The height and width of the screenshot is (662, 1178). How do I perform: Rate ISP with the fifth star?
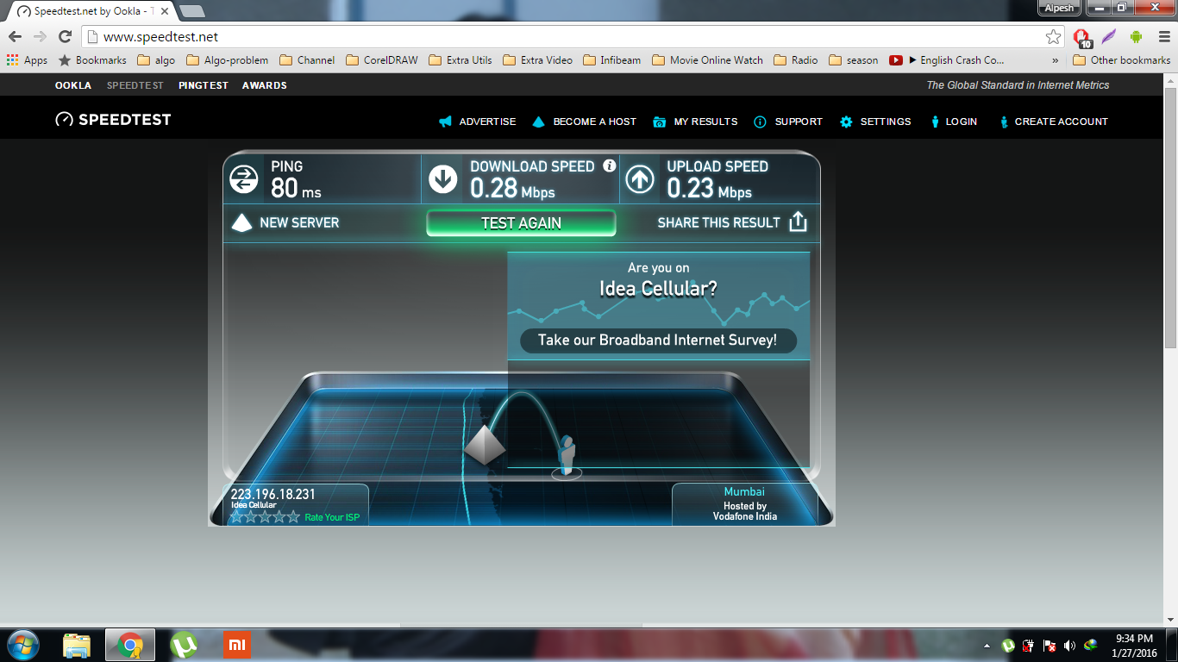pyautogui.click(x=293, y=517)
